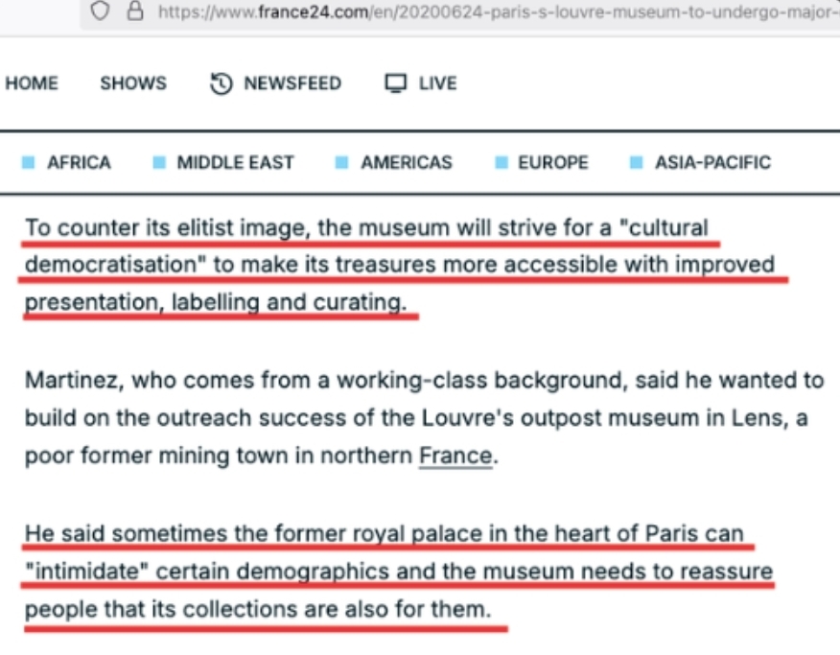Image resolution: width=840 pixels, height=655 pixels.
Task: Click the Newsfeed clock history icon
Action: click(222, 83)
